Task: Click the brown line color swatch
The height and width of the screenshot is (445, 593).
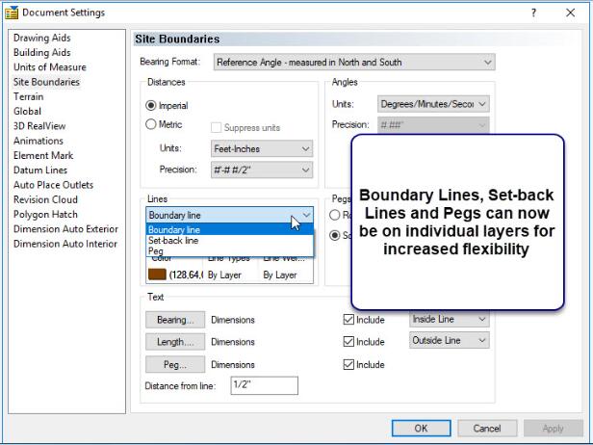Action: (158, 275)
